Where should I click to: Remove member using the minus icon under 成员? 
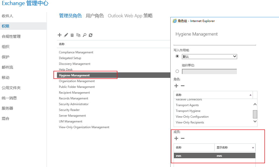pos(183,138)
